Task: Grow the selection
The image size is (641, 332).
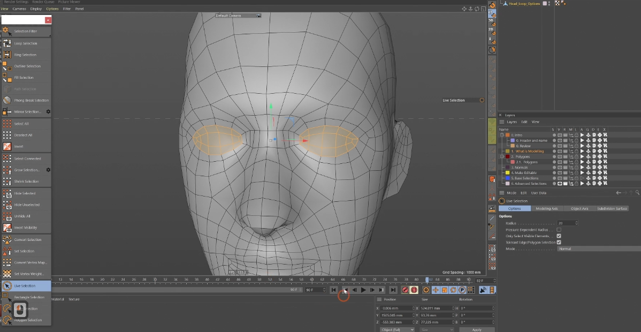Action: pyautogui.click(x=26, y=170)
